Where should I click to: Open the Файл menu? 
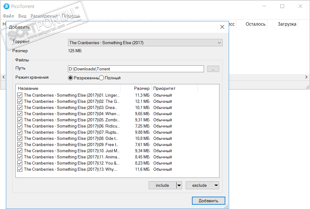click(x=8, y=16)
